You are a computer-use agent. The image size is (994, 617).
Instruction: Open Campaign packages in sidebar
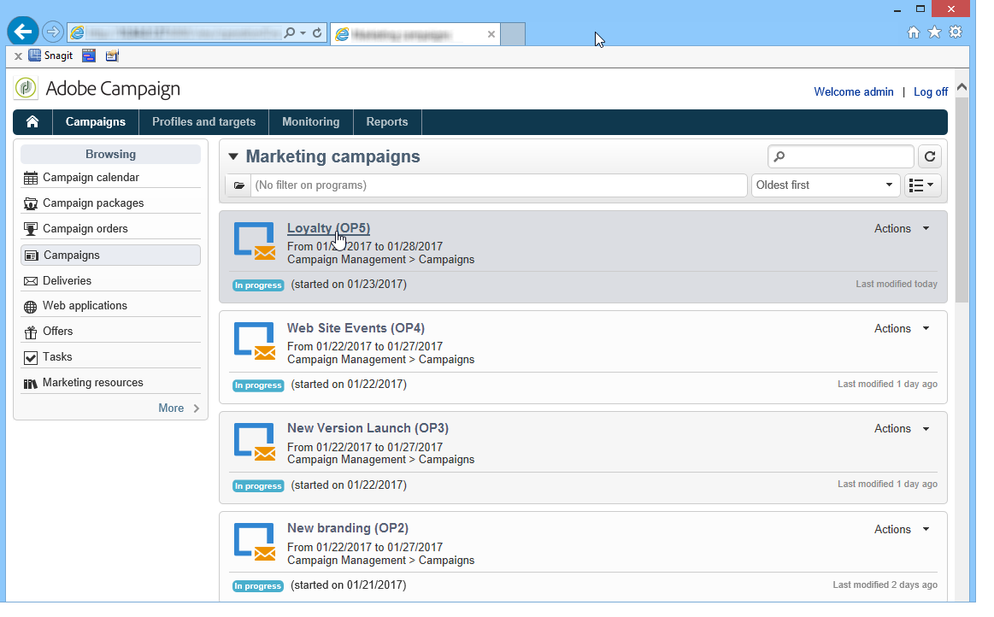click(110, 203)
